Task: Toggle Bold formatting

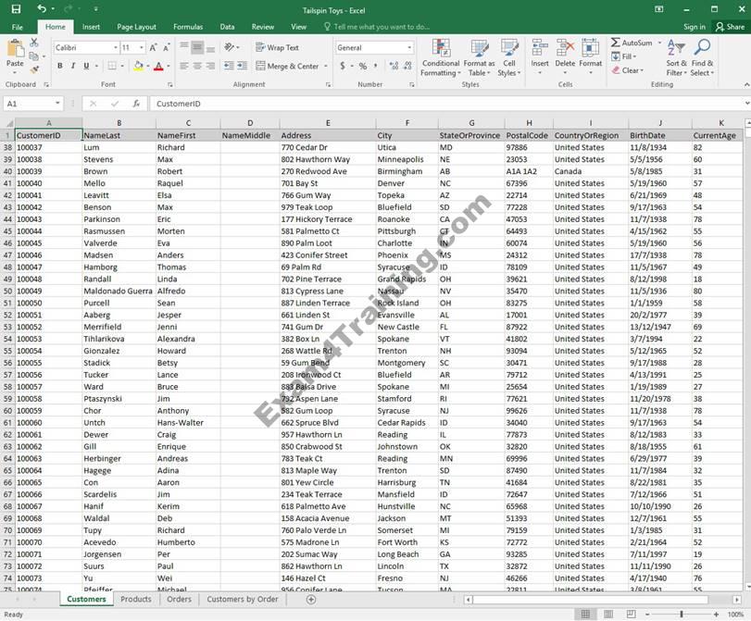Action: click(60, 66)
